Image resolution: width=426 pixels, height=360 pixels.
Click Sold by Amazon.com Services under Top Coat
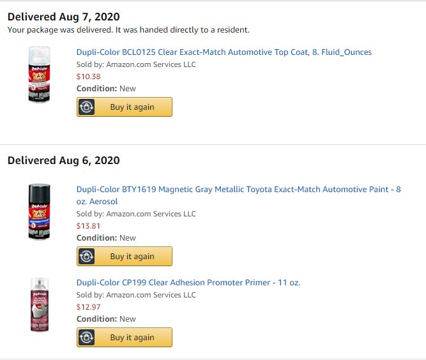pos(136,64)
